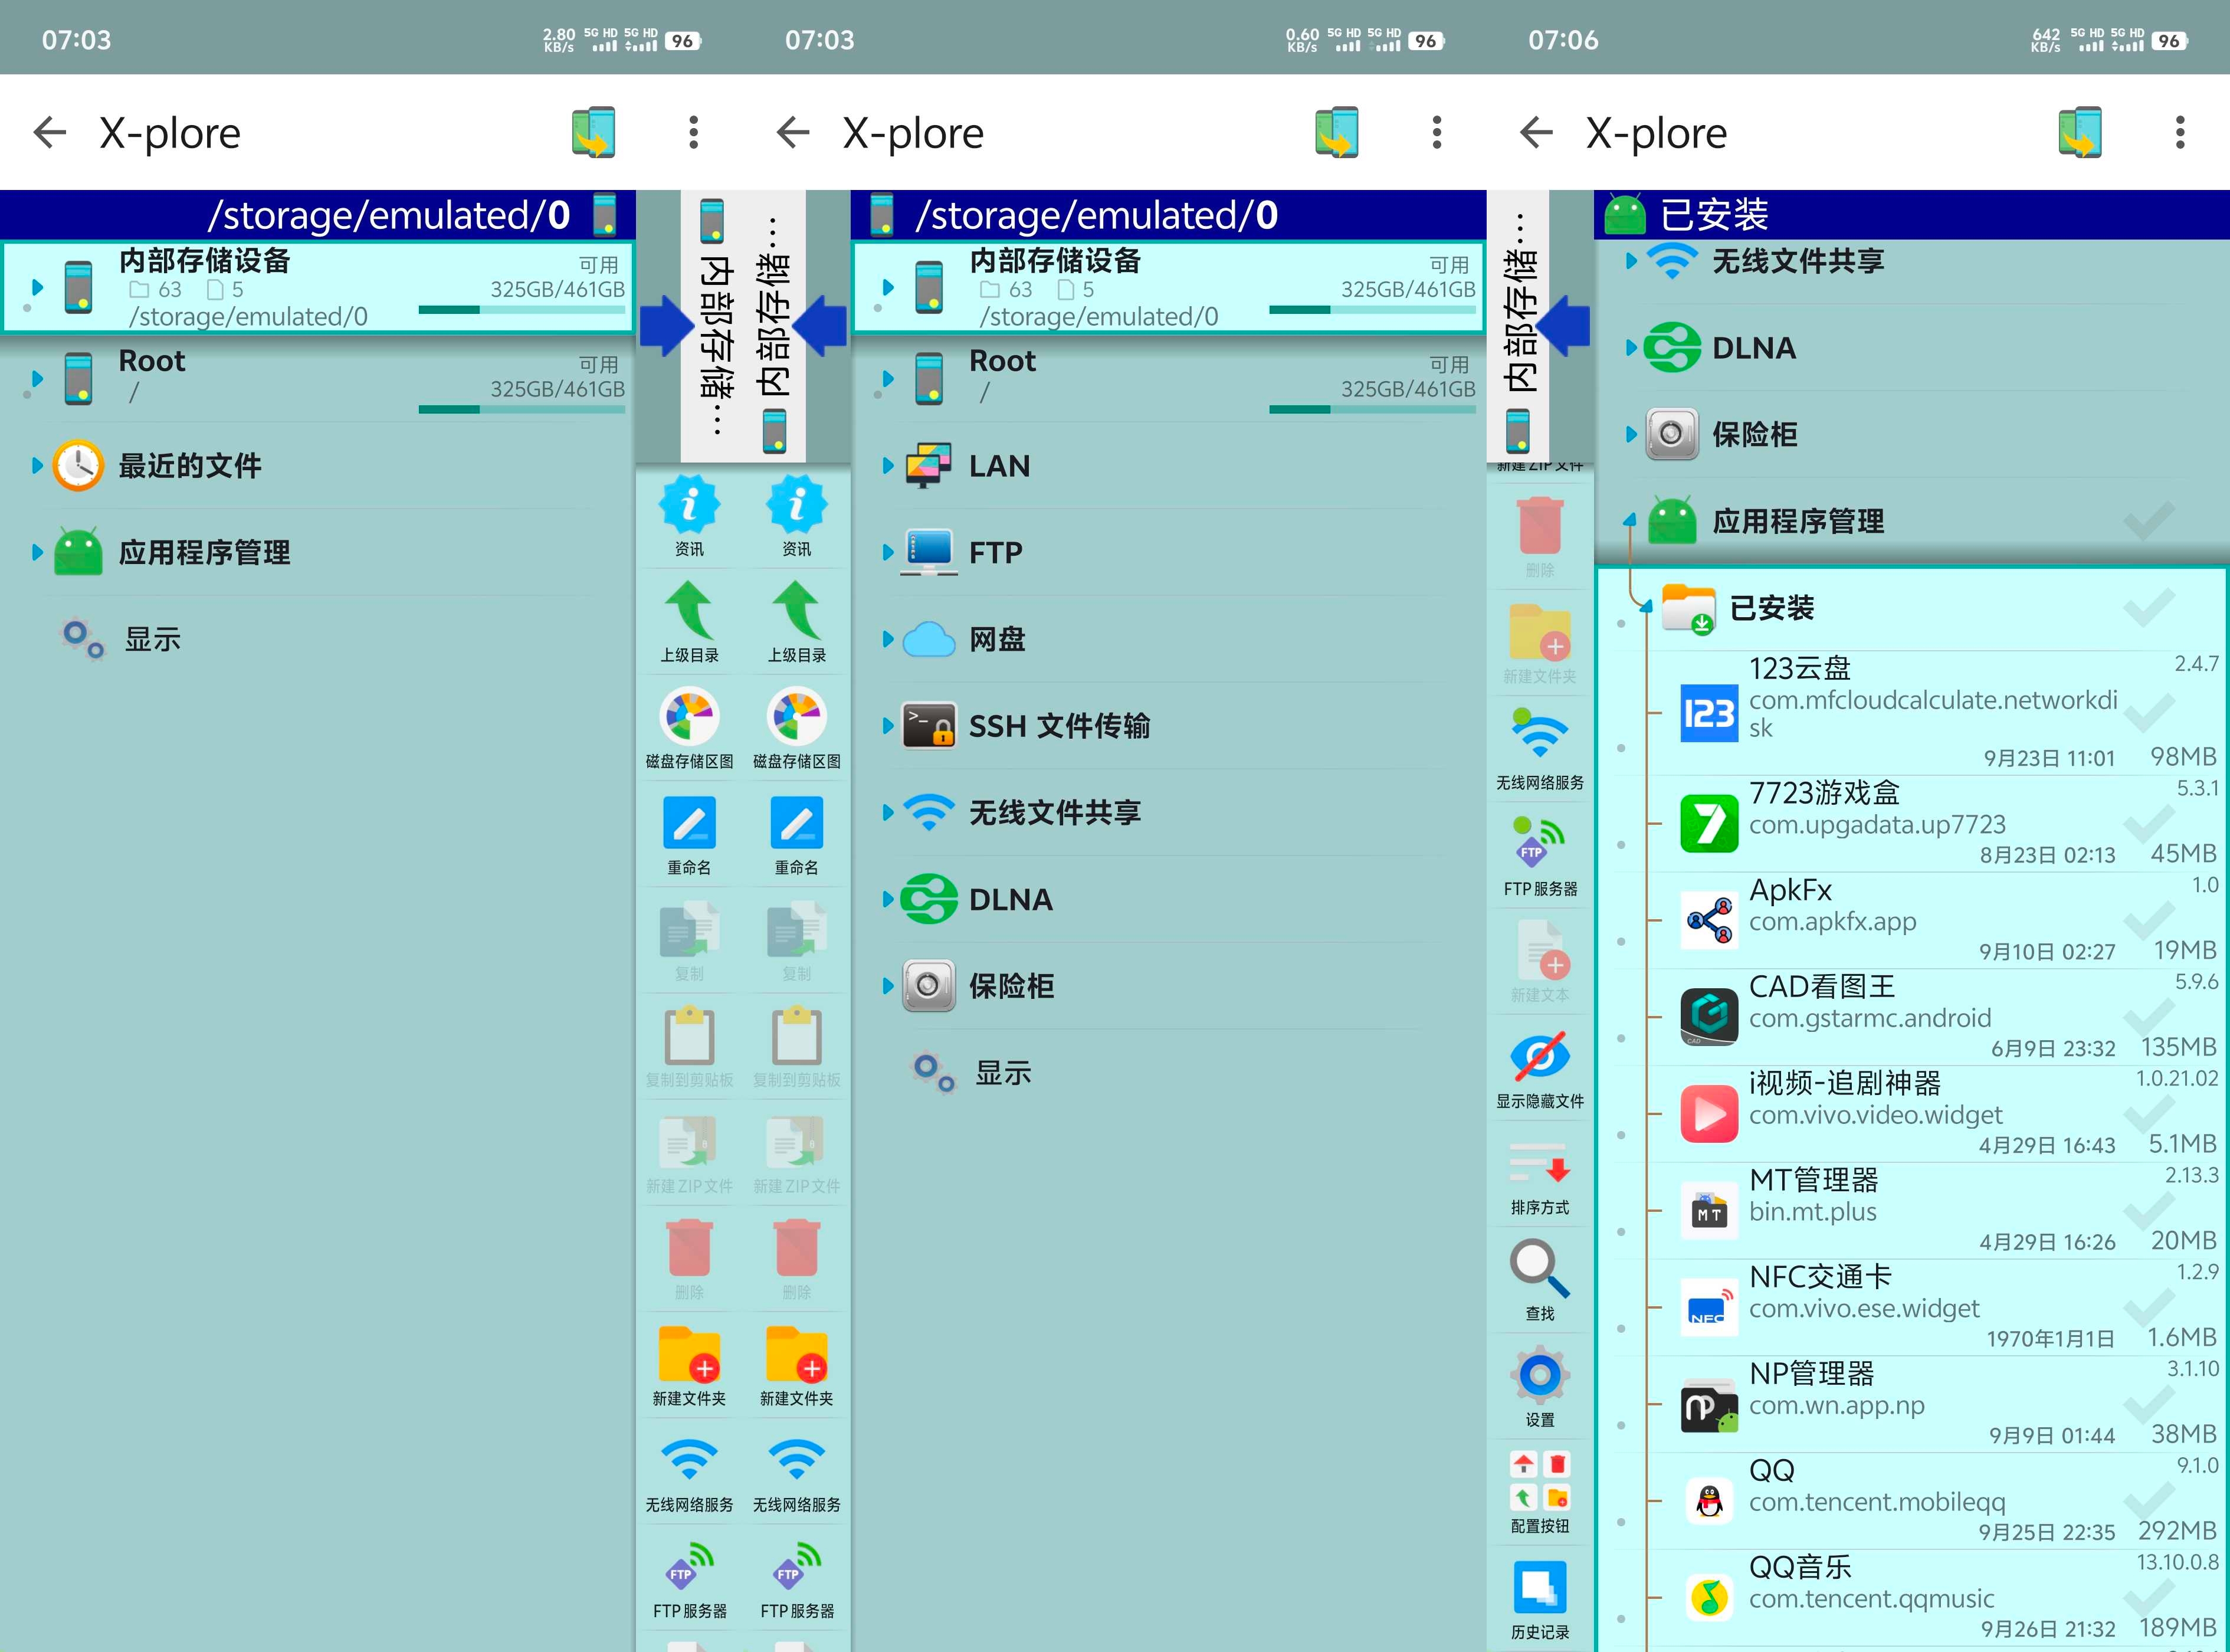Tap Root entry above LAN row

pyautogui.click(x=1168, y=378)
